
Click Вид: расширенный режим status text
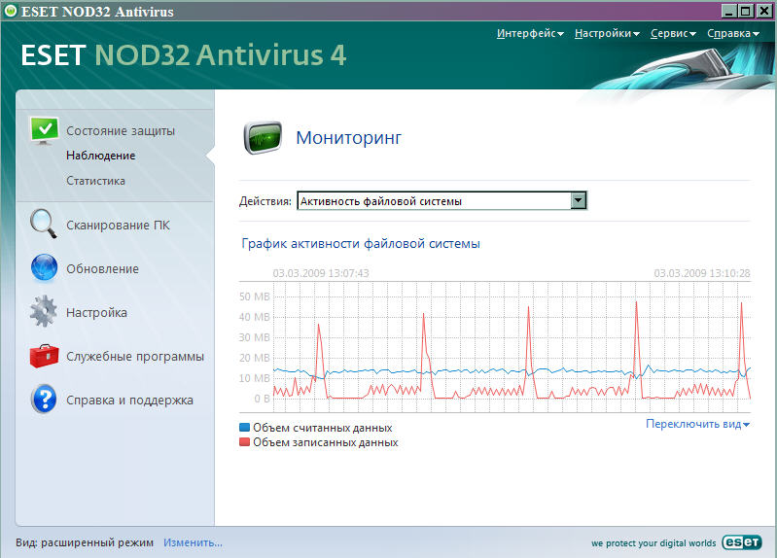(x=85, y=542)
